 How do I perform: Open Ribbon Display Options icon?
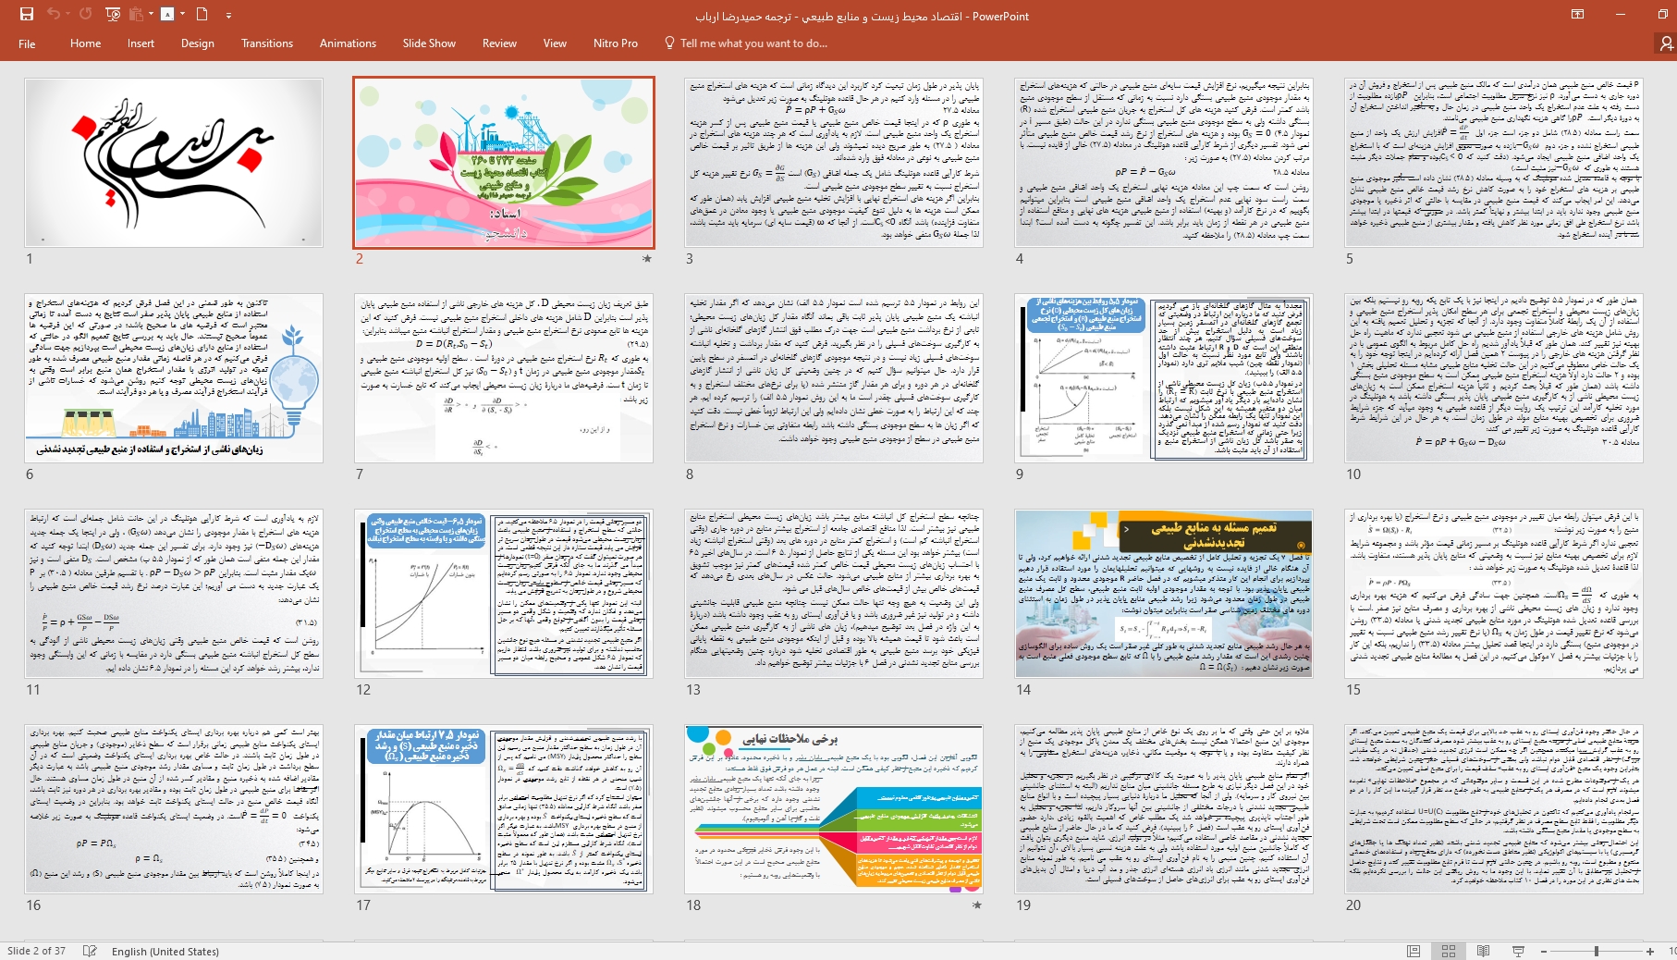(x=1577, y=14)
